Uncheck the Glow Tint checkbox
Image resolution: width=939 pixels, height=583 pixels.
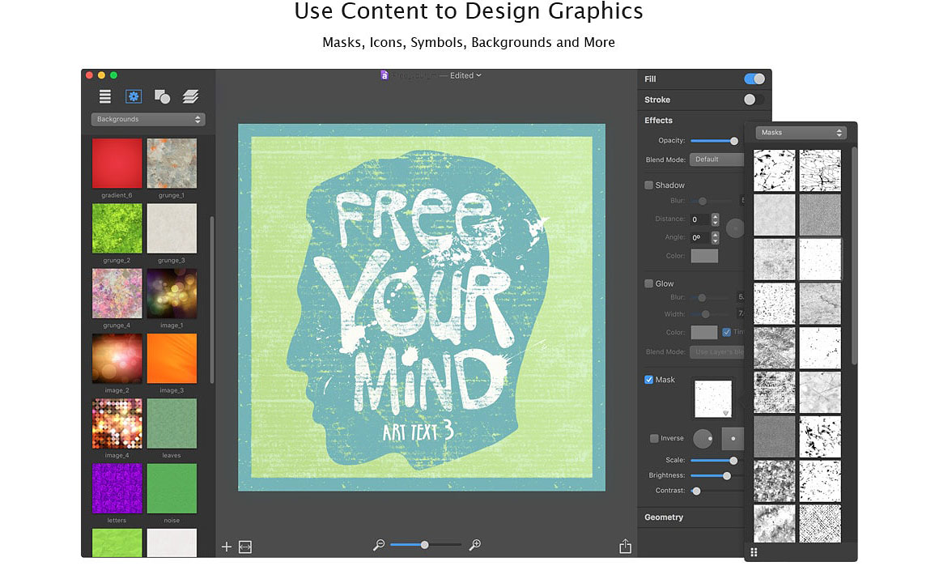[x=726, y=331]
